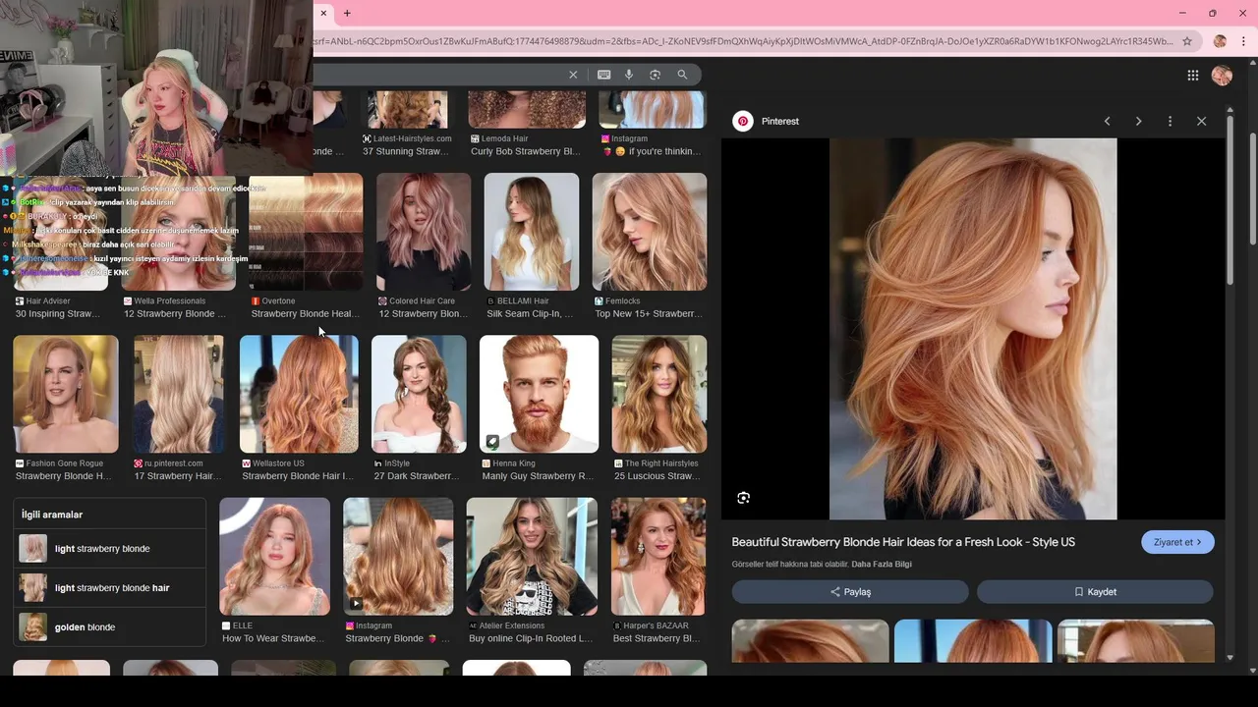
Task: Open the Femlocks wavy hair thumbnail
Action: (650, 232)
